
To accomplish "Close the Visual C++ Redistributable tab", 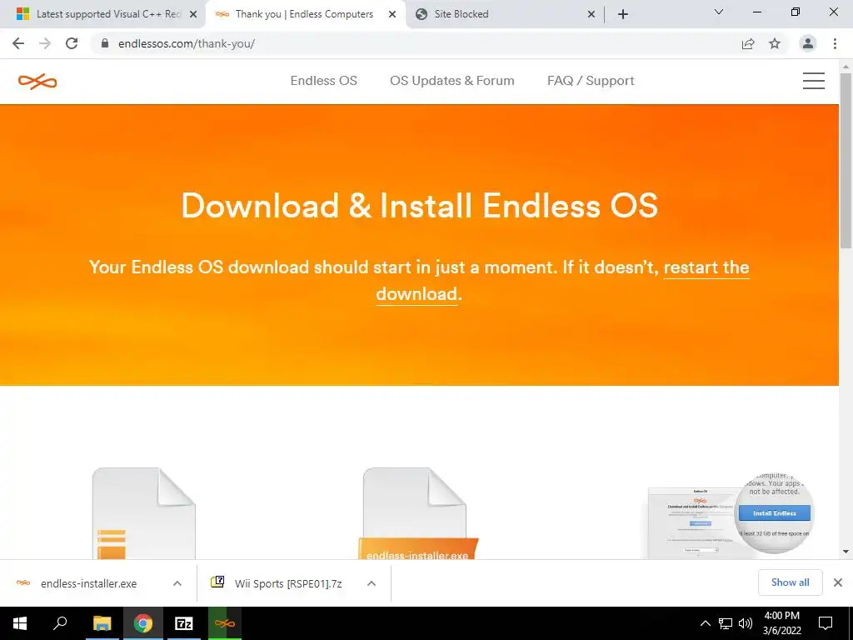I will 193,14.
